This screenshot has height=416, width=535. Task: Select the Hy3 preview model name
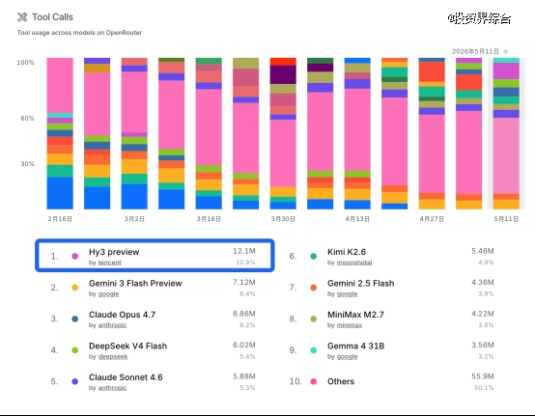(114, 252)
